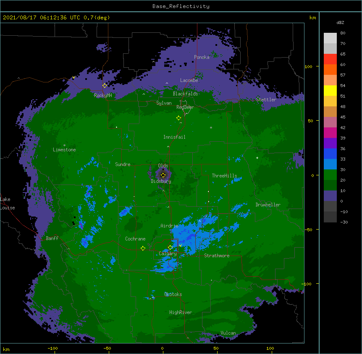The image size is (362, 354).
Task: Click the yellow diamond marker above RockyMH
Action: (x=105, y=85)
